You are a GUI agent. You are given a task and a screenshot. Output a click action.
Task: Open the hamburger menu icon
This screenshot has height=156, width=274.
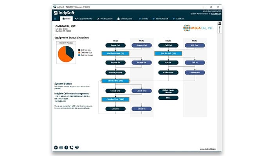pyautogui.click(x=55, y=18)
